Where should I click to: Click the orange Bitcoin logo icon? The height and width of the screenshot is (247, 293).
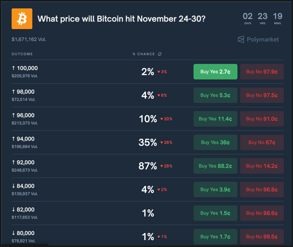click(x=22, y=19)
